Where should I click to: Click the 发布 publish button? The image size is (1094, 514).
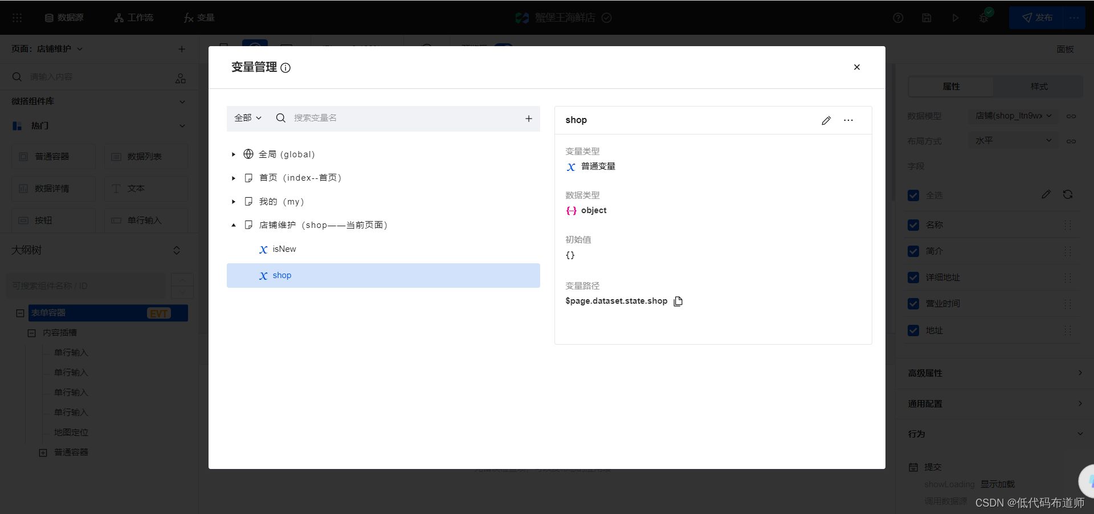(1036, 18)
